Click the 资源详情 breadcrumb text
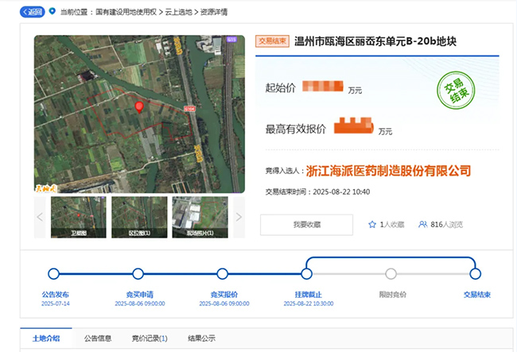The width and height of the screenshot is (517, 352). coord(214,12)
